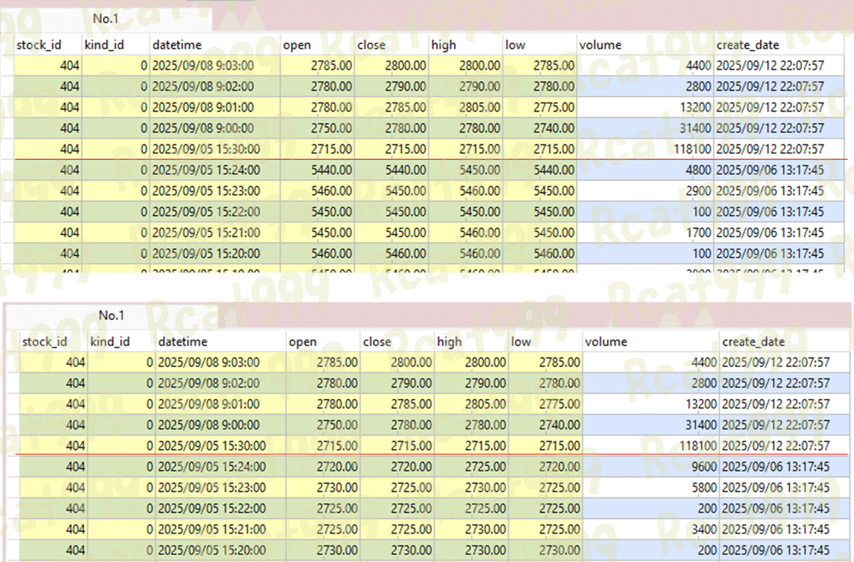The width and height of the screenshot is (854, 562).
Task: Select volume 100 in upper 15:22:00 row
Action: tap(645, 212)
